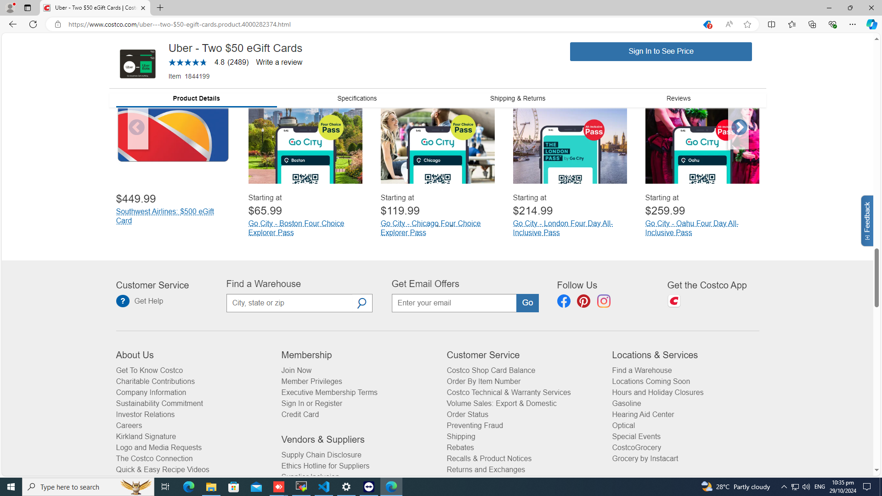Switch to Reviews tab
The height and width of the screenshot is (496, 882).
tap(678, 98)
